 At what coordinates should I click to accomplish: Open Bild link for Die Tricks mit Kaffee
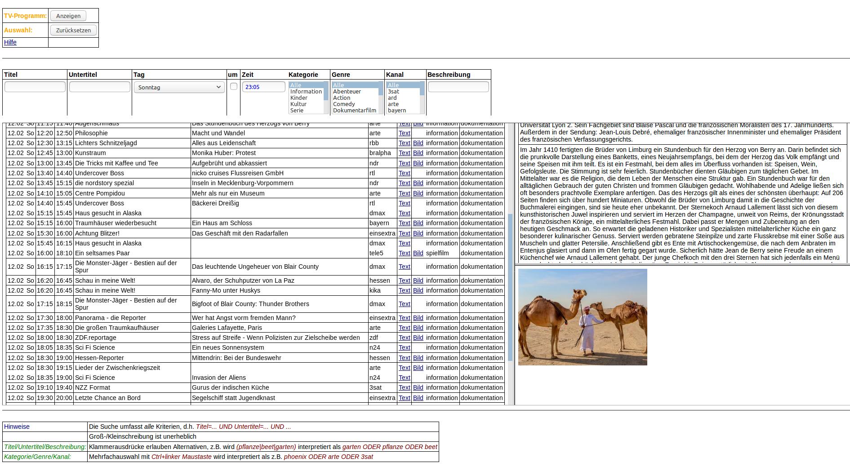pyautogui.click(x=418, y=163)
